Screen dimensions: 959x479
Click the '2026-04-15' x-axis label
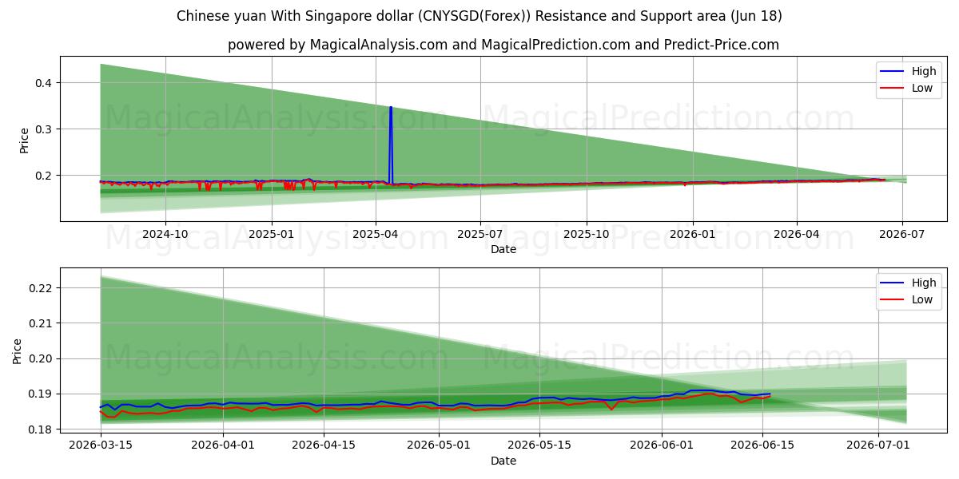click(324, 446)
